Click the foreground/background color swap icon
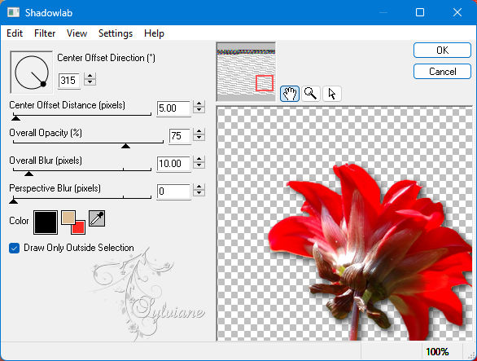Screen dimensions: 477x361 click(73, 222)
